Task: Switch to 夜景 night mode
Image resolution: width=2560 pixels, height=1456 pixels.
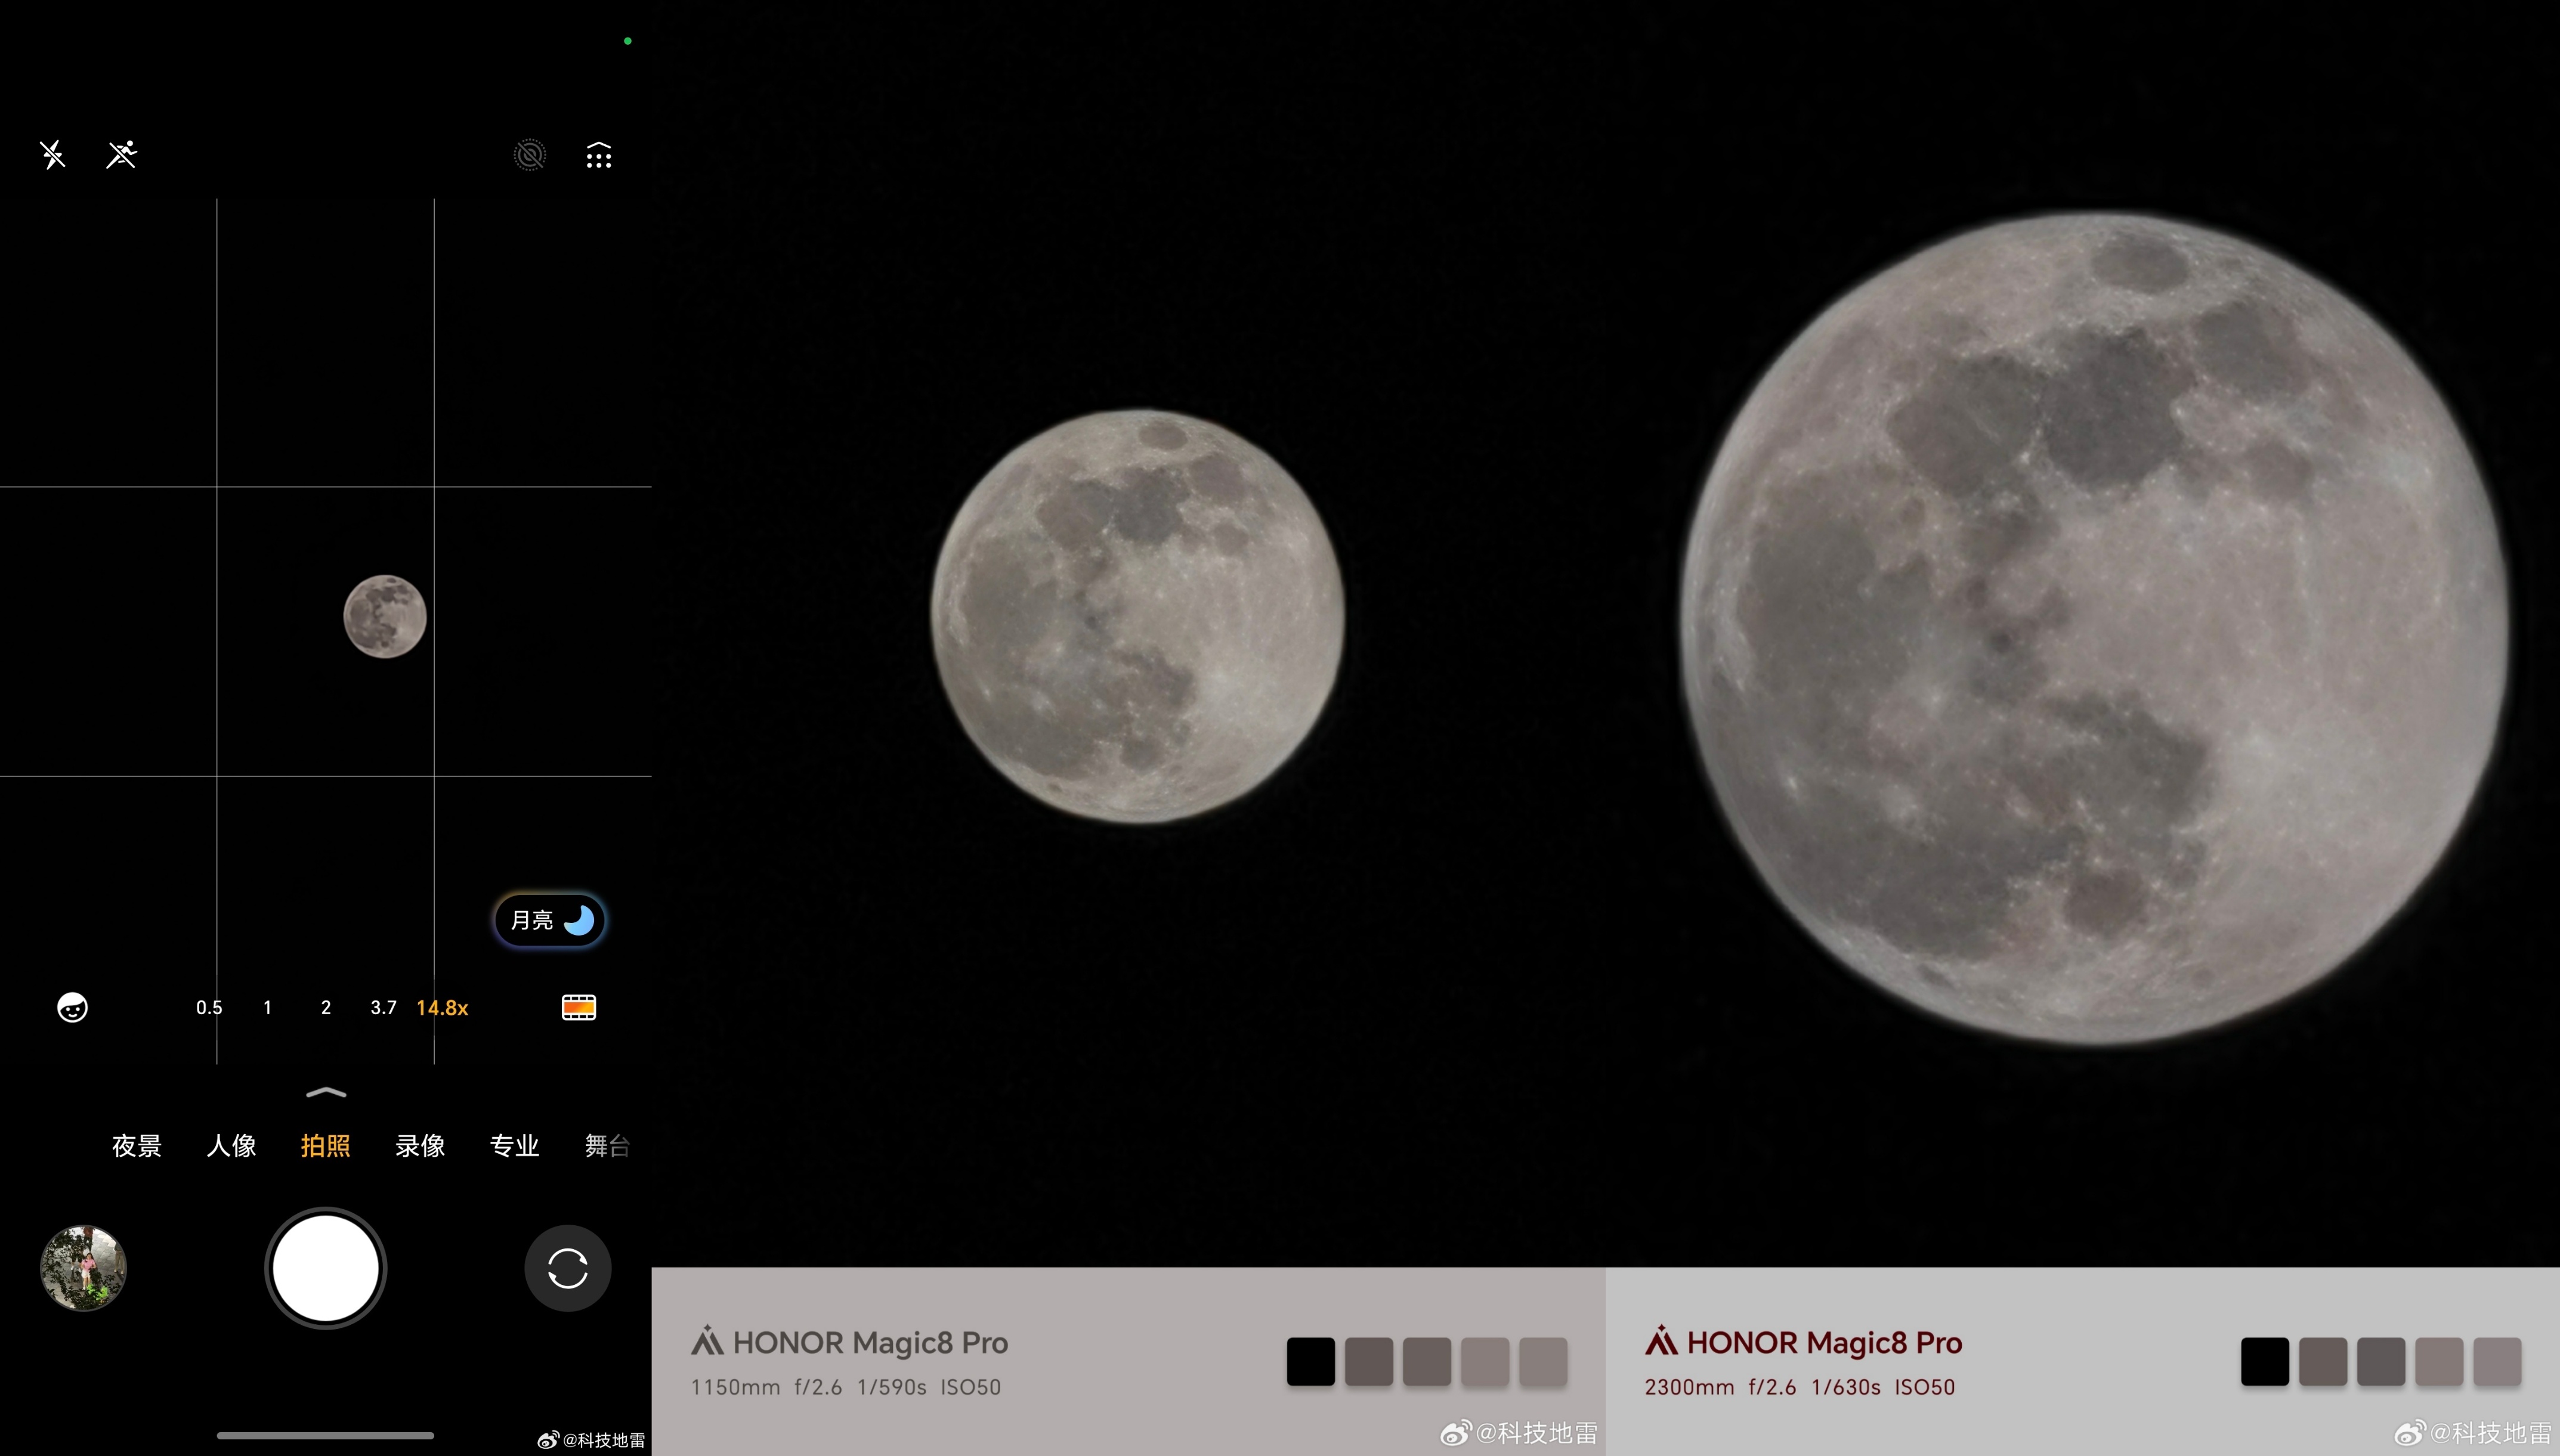Action: coord(137,1145)
